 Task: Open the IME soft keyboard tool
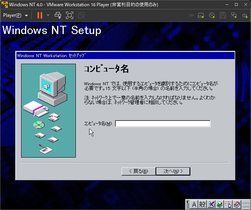pyautogui.click(x=228, y=205)
